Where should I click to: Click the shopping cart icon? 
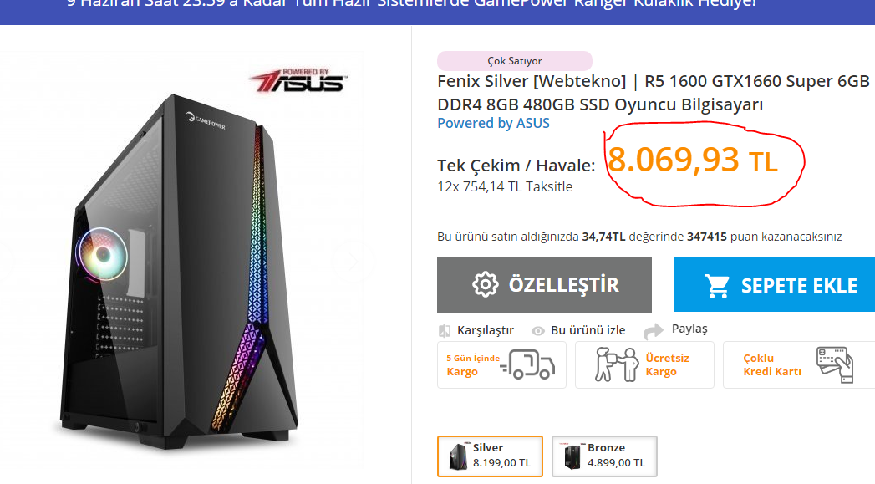coord(717,286)
